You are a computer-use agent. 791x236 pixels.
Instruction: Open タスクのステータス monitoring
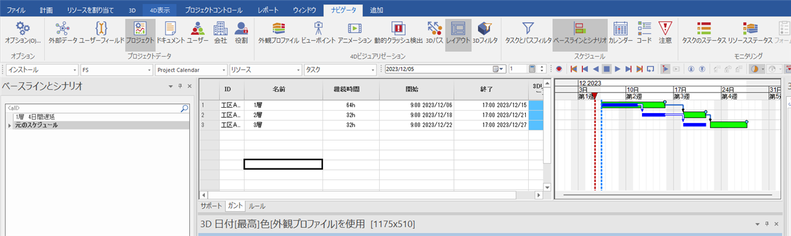(x=704, y=32)
